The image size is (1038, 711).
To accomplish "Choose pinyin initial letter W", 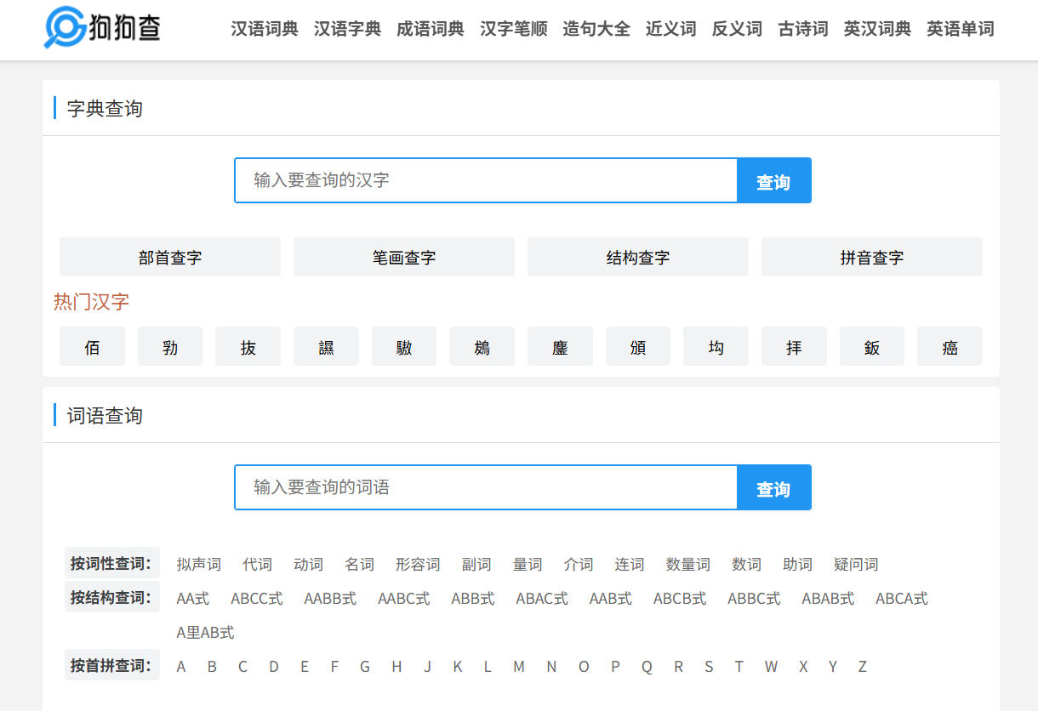I will pos(771,666).
